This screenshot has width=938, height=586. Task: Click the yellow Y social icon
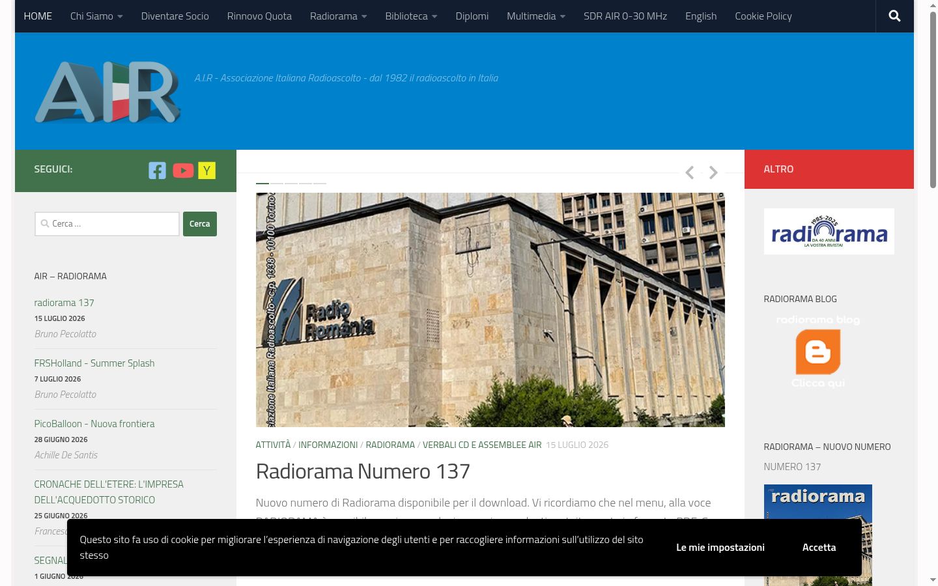206,171
